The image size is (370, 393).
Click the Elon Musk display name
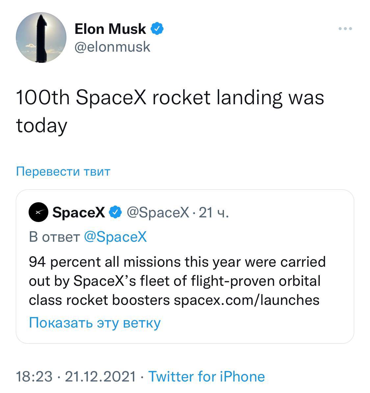(110, 29)
